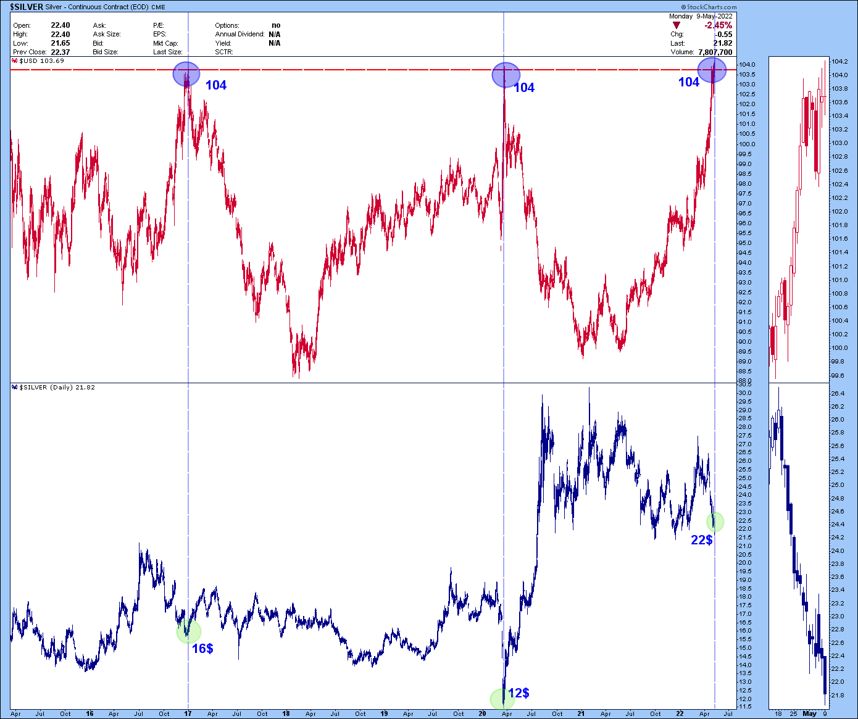
Task: Click the 88.5 value on the dollar price scale
Action: pyautogui.click(x=744, y=372)
